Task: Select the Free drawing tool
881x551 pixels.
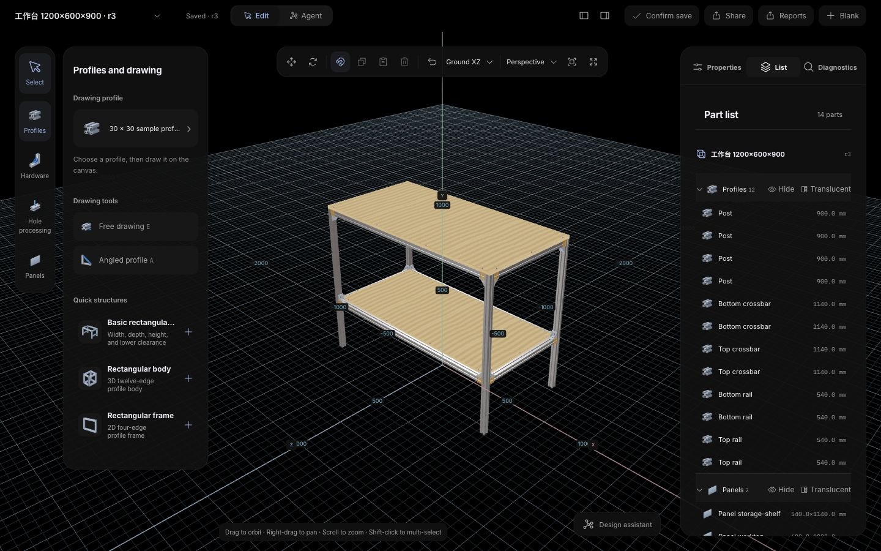Action: 136,227
